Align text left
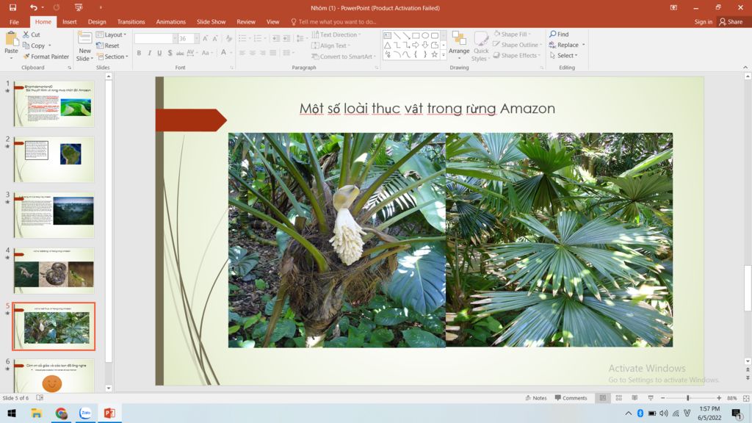The width and height of the screenshot is (752, 423). [x=242, y=53]
